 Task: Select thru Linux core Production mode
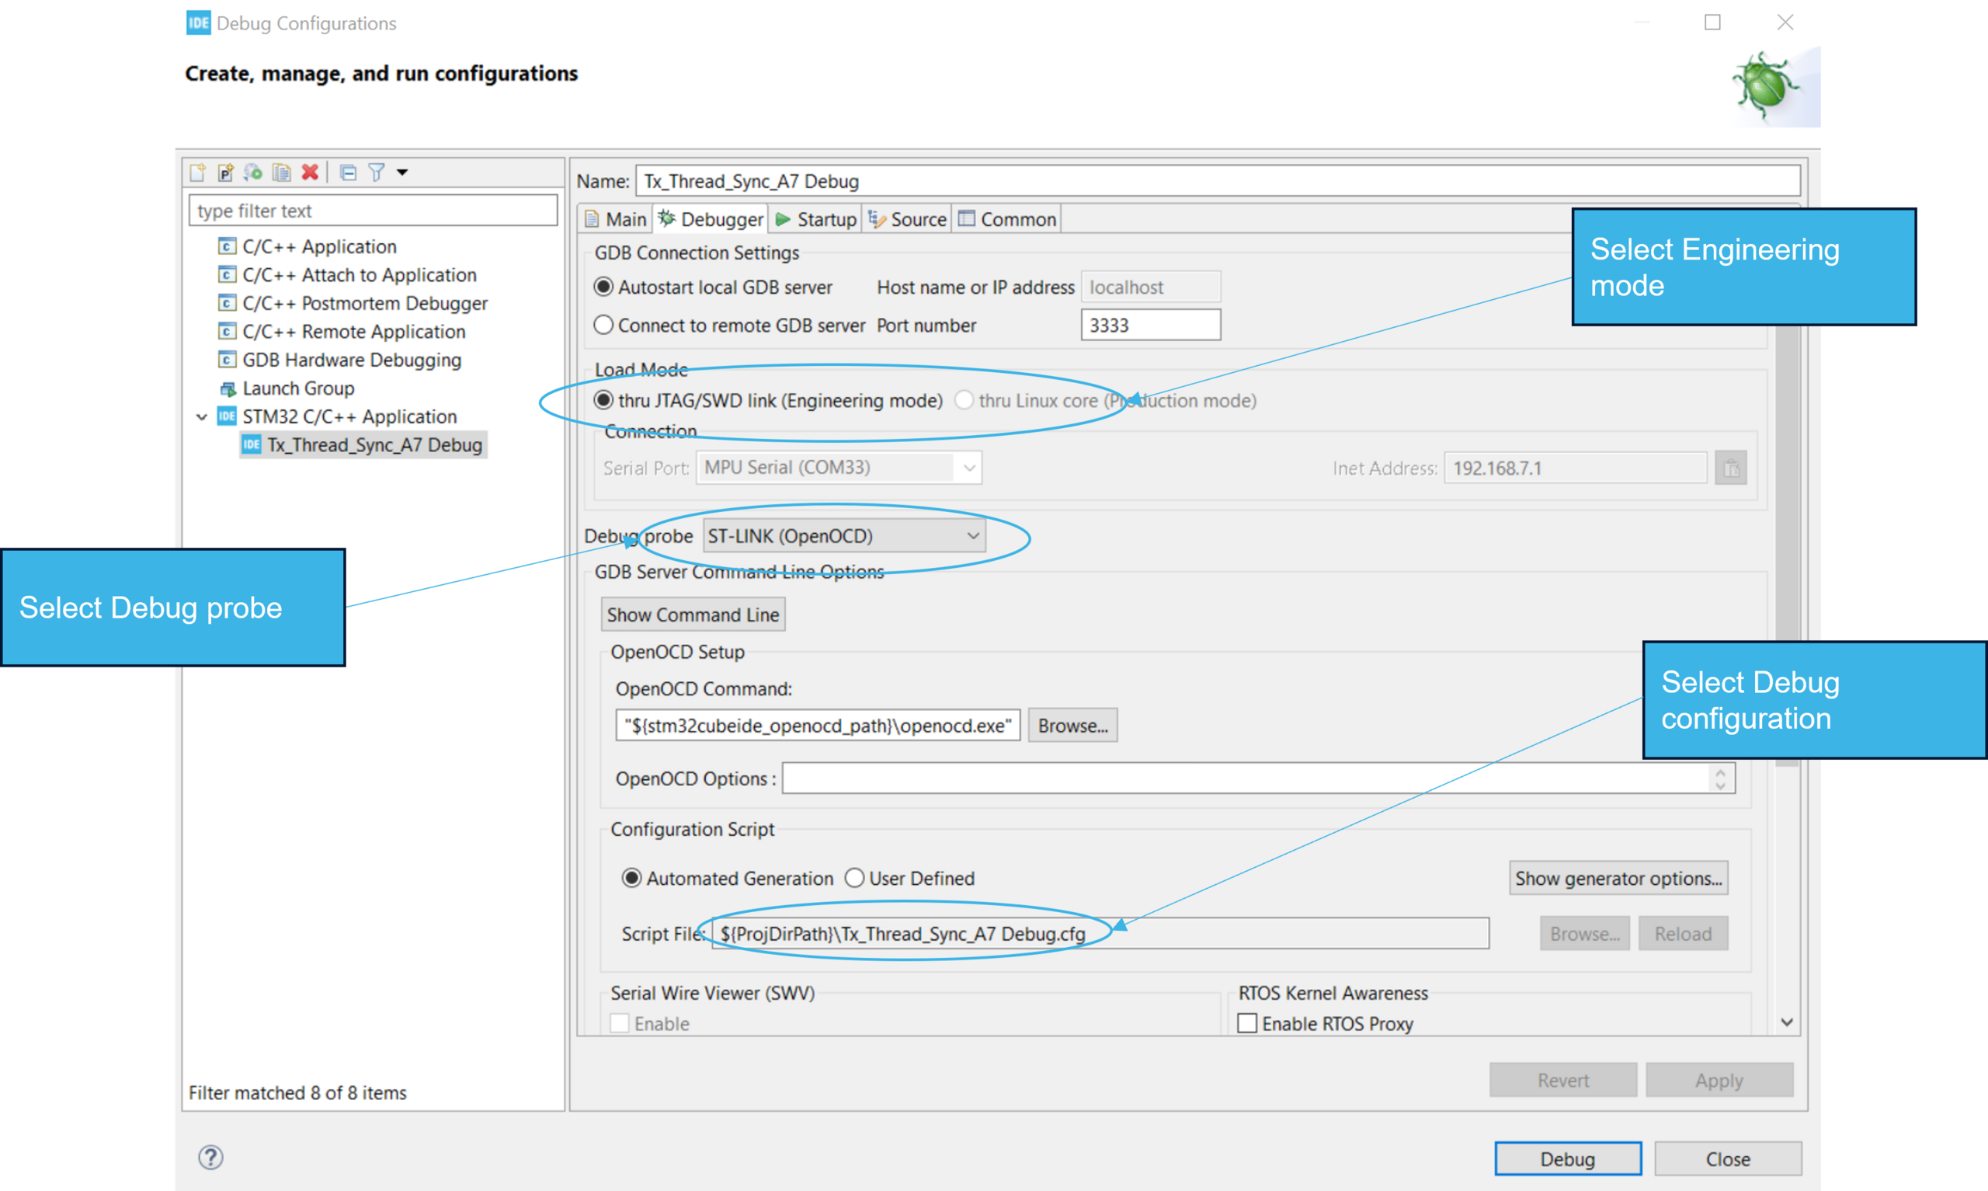1105,399
